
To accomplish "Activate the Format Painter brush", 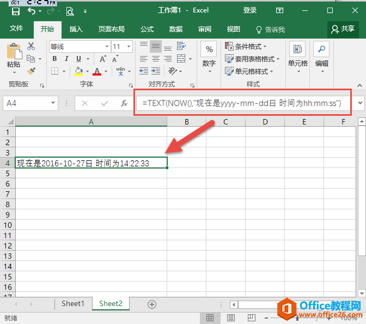I will coord(31,71).
